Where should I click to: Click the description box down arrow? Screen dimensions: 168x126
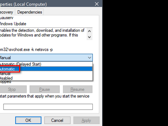click(89, 37)
